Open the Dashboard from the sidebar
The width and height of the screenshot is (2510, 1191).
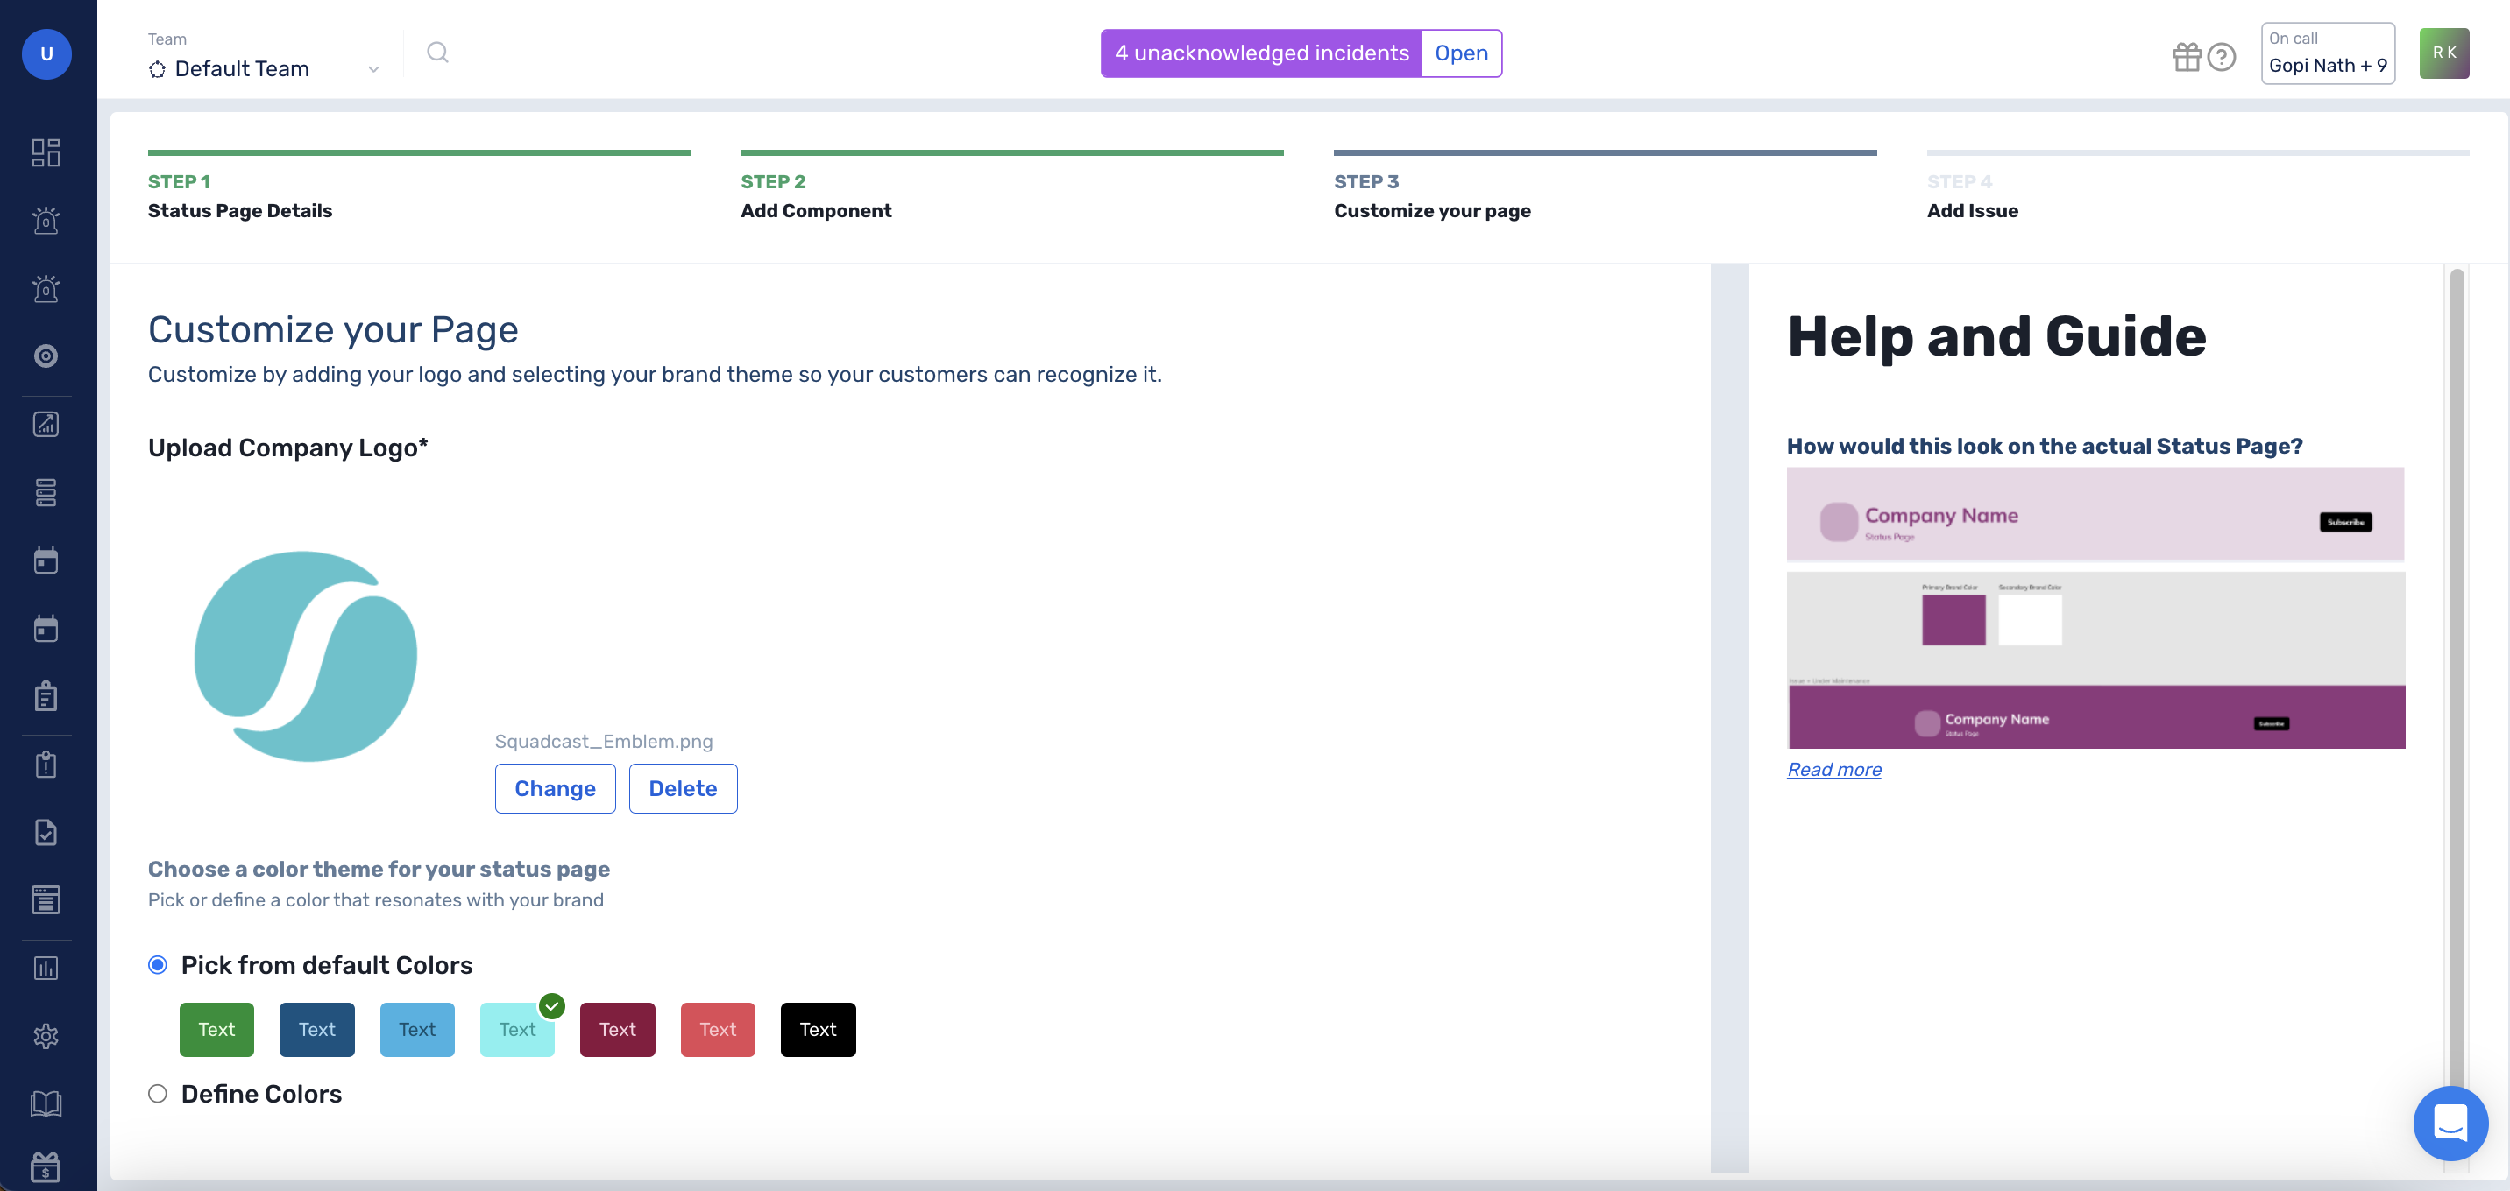(46, 153)
